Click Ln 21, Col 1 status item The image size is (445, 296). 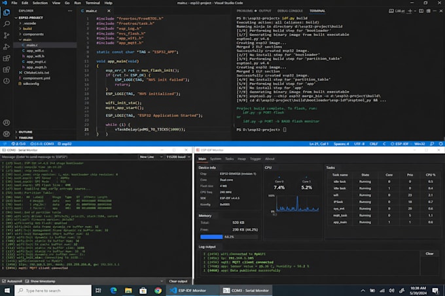(319, 144)
